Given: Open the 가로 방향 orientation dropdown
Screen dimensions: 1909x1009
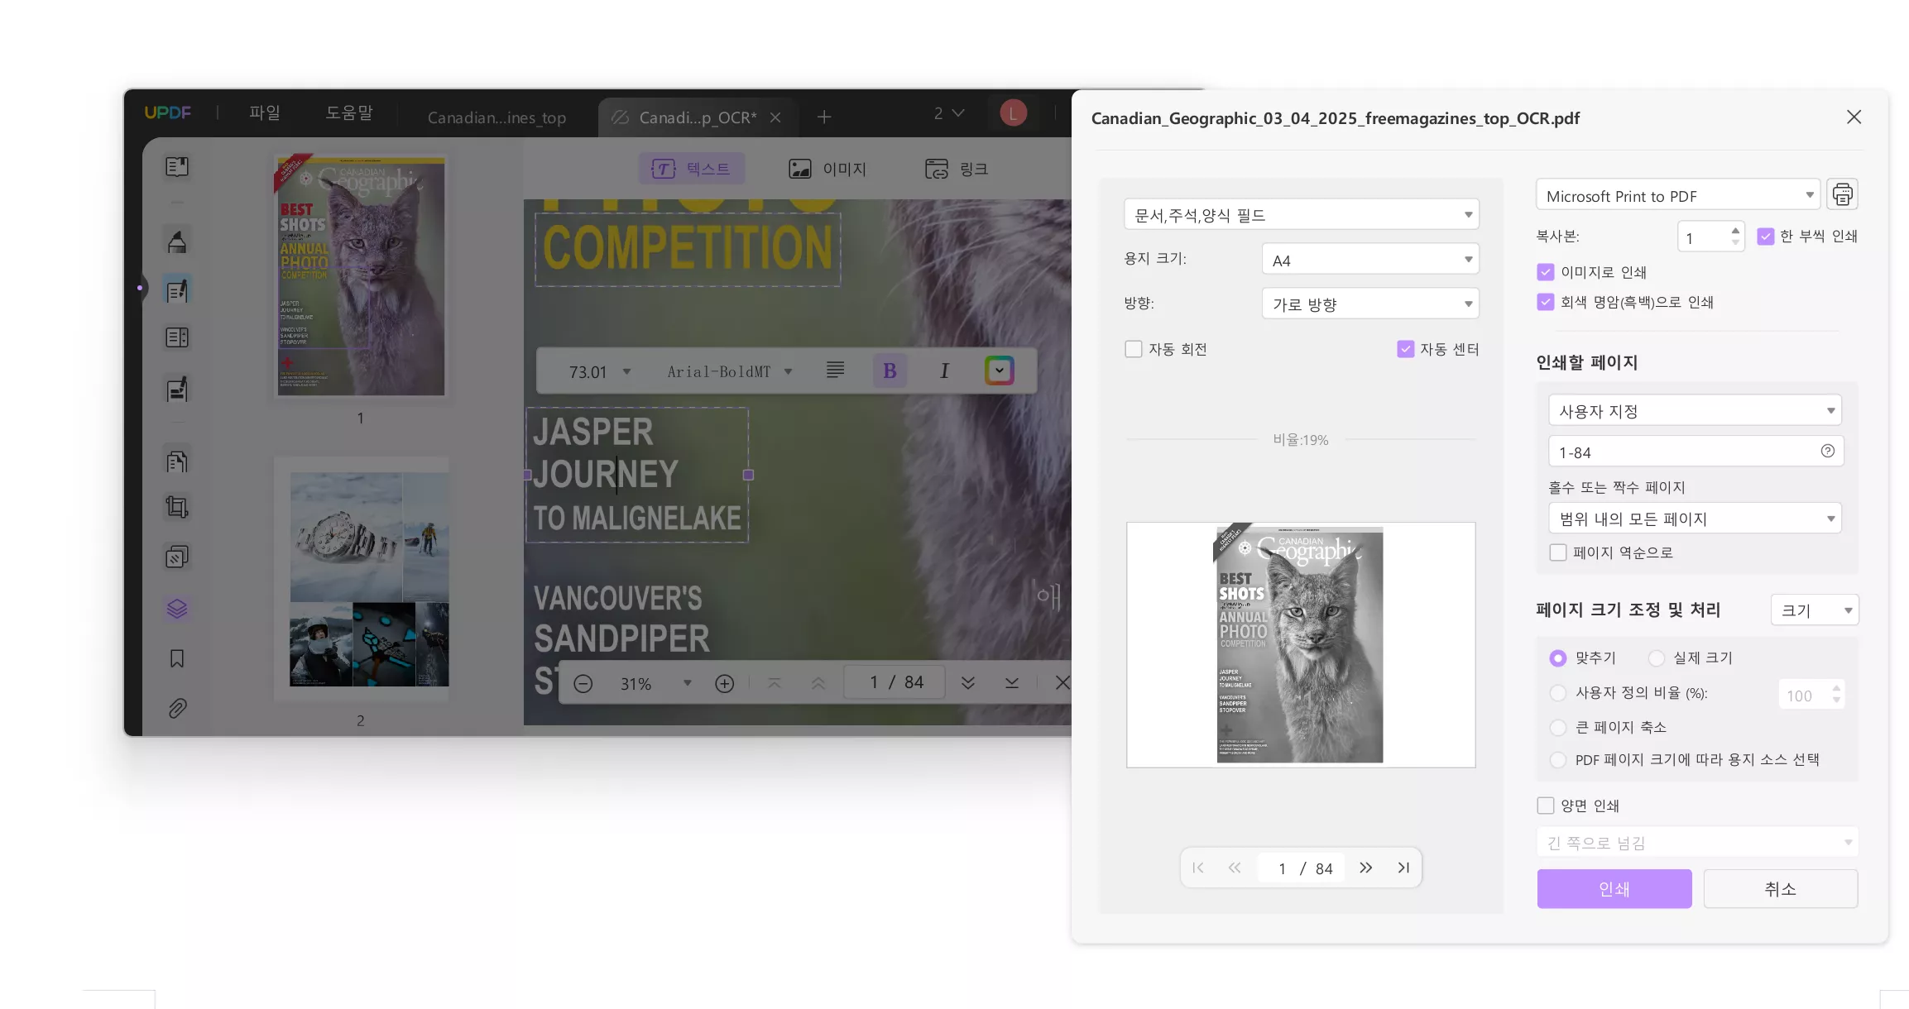Looking at the screenshot, I should pos(1370,304).
